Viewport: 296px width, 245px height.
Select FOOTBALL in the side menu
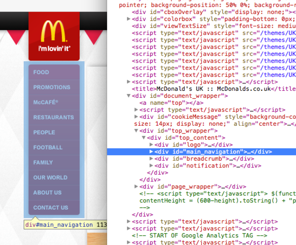tap(54, 147)
